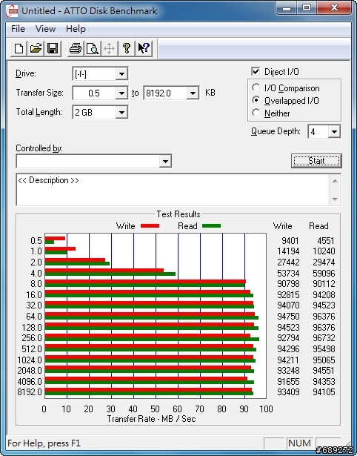Click the read value 10240
Image resolution: width=357 pixels, height=456 pixels.
[324, 251]
